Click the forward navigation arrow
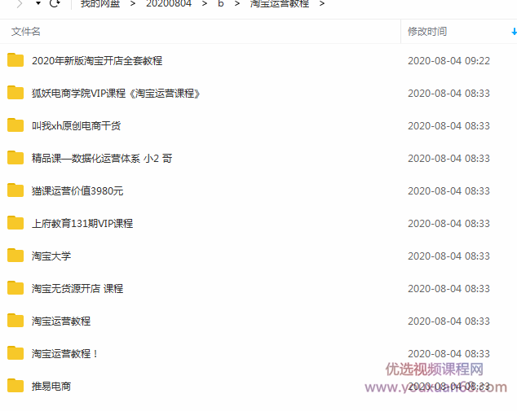 [20, 4]
